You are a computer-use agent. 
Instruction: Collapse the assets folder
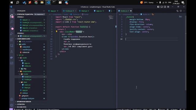click(x=19, y=58)
